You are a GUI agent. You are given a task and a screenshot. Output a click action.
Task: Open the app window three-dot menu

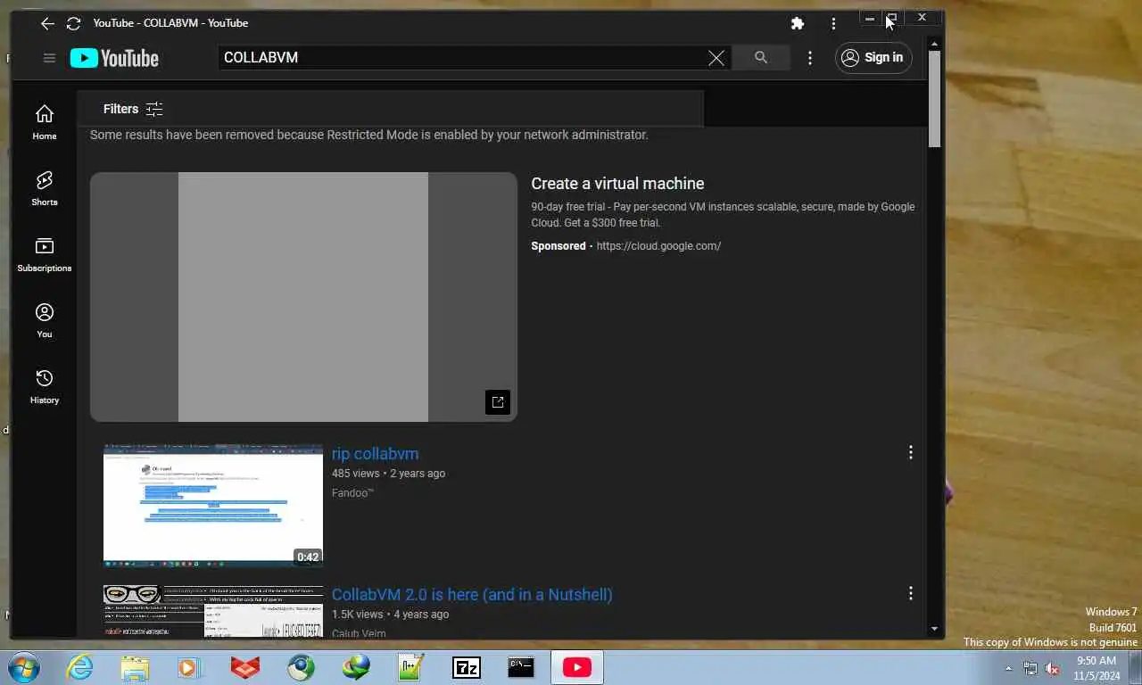833,24
